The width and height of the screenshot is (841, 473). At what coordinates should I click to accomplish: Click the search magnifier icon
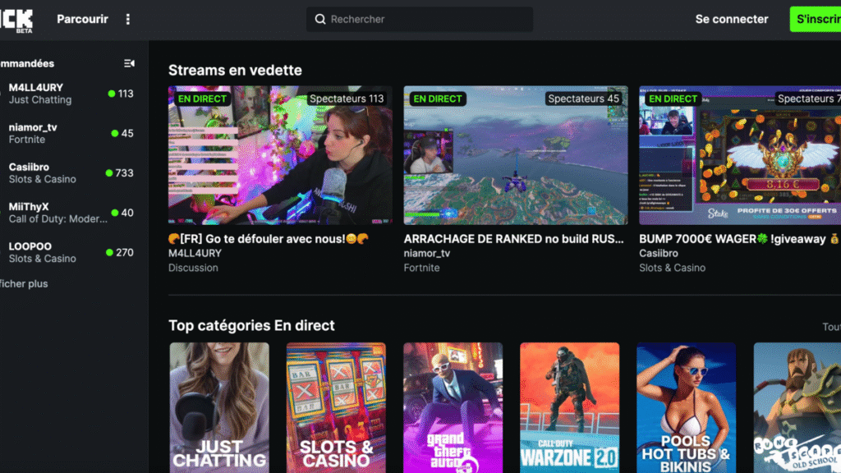(x=319, y=20)
